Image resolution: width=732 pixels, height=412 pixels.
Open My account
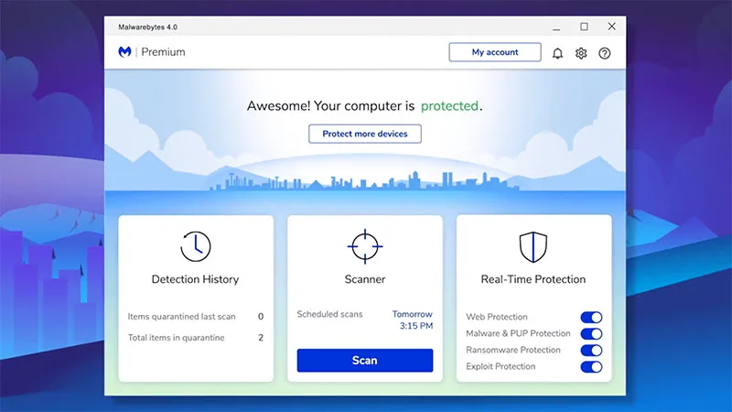click(x=495, y=52)
